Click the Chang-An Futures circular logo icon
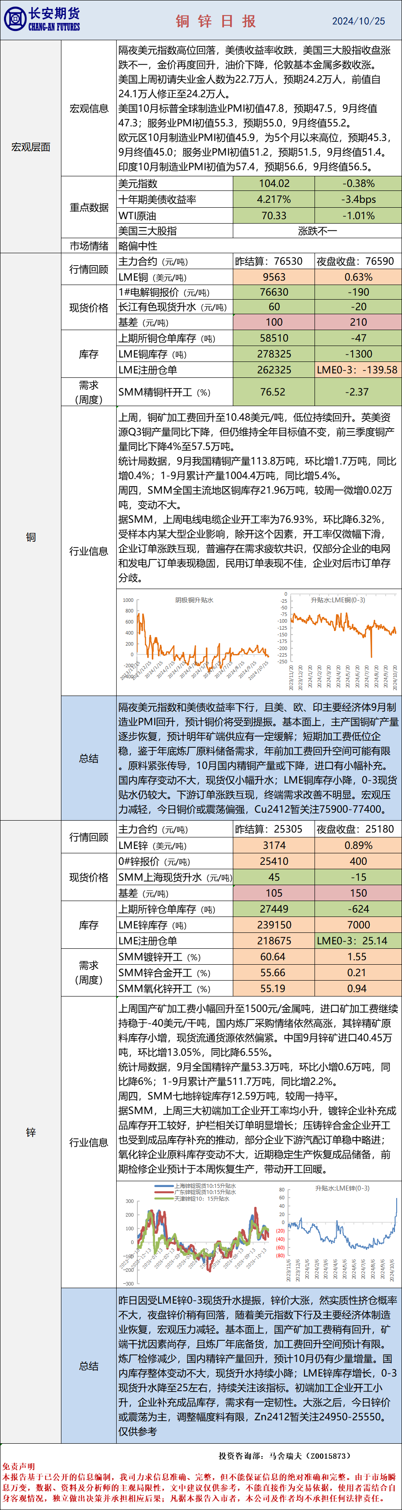Image resolution: width=402 pixels, height=1510 pixels. [x=14, y=19]
